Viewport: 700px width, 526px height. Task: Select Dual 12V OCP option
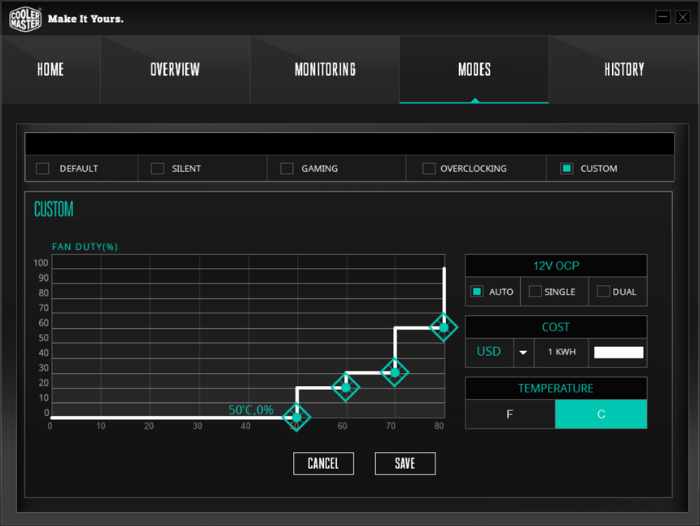pos(603,291)
